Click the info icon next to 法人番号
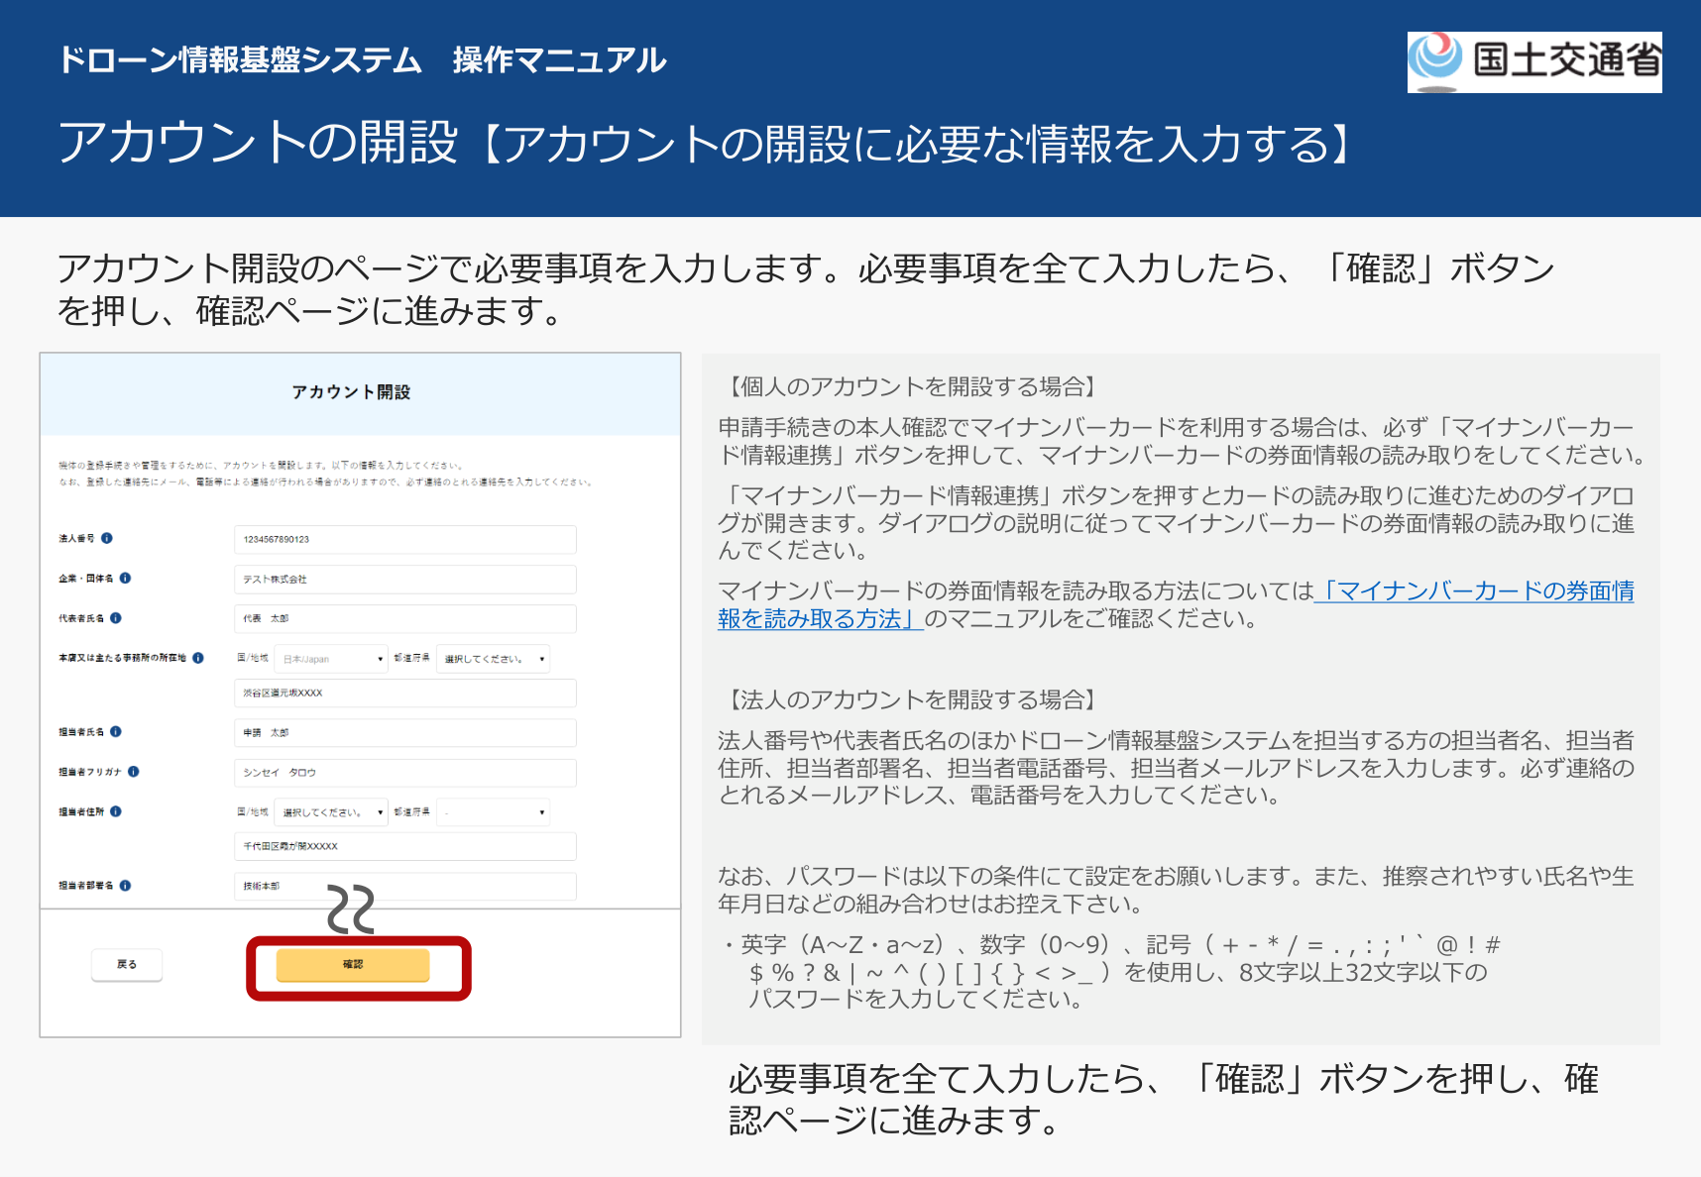 (107, 539)
